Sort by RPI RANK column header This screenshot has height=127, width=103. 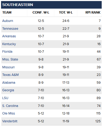coord(93,13)
